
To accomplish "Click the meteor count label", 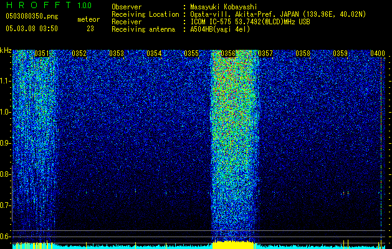I will tap(88, 19).
